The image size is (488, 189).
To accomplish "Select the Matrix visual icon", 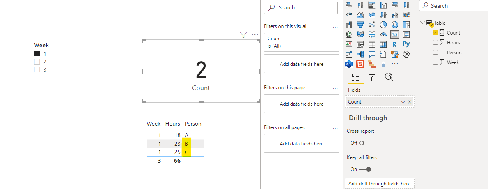I will click(383, 44).
